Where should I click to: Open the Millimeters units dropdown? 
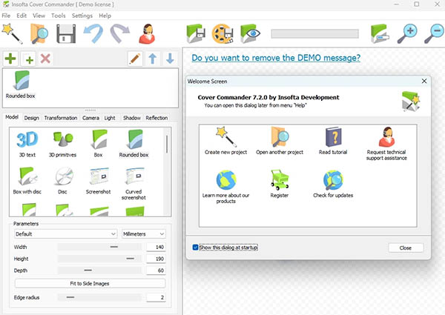pos(144,234)
